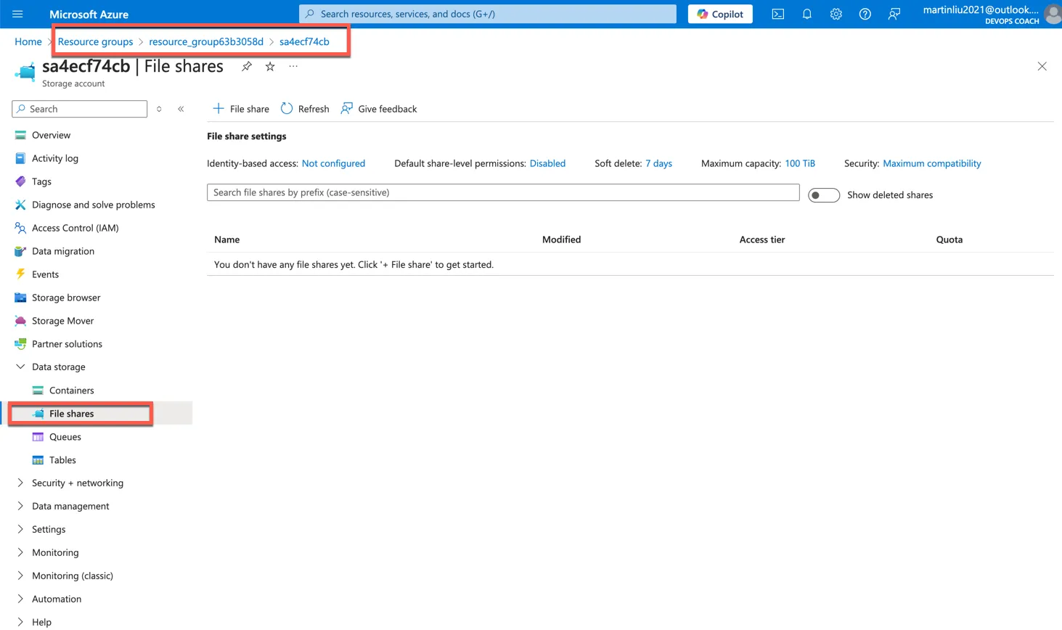
Task: Collapse the Data storage section
Action: [20, 367]
